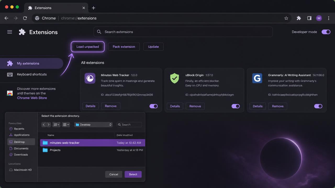Disable the uBlock Origin extension
This screenshot has height=188, width=335.
[x=236, y=106]
